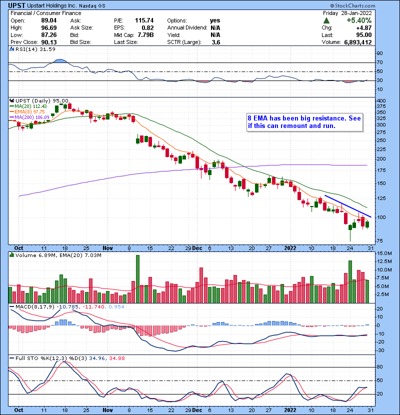Click the 8 EMA resistance annotation box

(304, 122)
